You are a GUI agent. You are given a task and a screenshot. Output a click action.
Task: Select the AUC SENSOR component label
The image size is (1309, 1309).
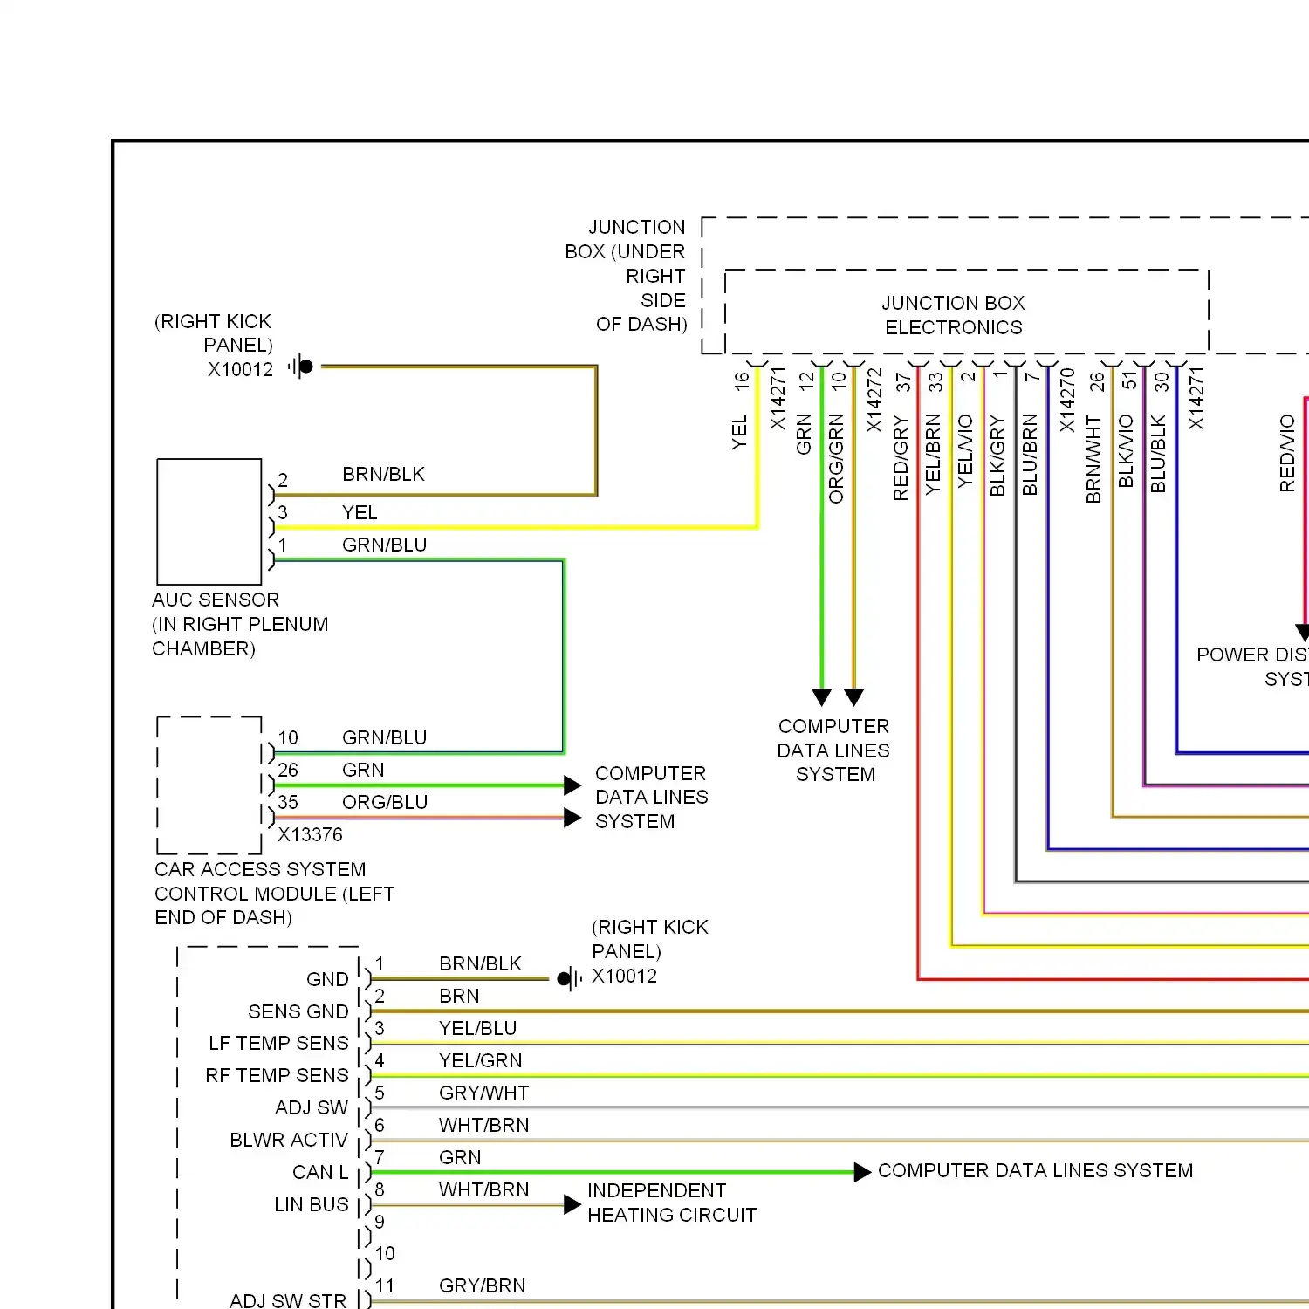pos(216,600)
